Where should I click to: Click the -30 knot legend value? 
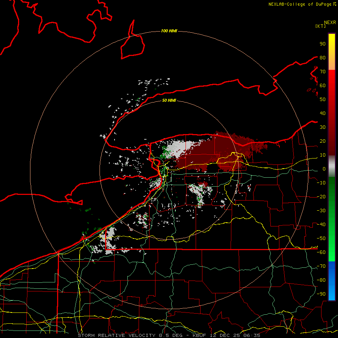321,211
